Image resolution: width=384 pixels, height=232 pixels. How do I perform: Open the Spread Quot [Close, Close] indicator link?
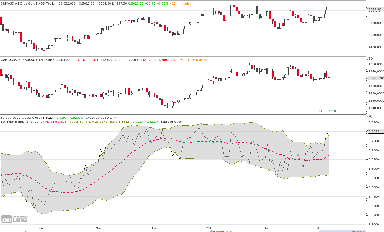pyautogui.click(x=21, y=118)
